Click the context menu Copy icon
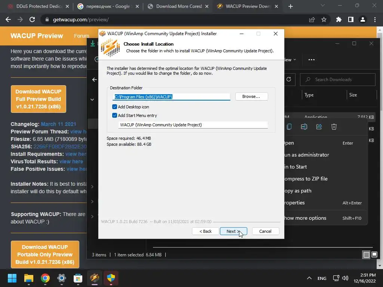 pyautogui.click(x=289, y=127)
